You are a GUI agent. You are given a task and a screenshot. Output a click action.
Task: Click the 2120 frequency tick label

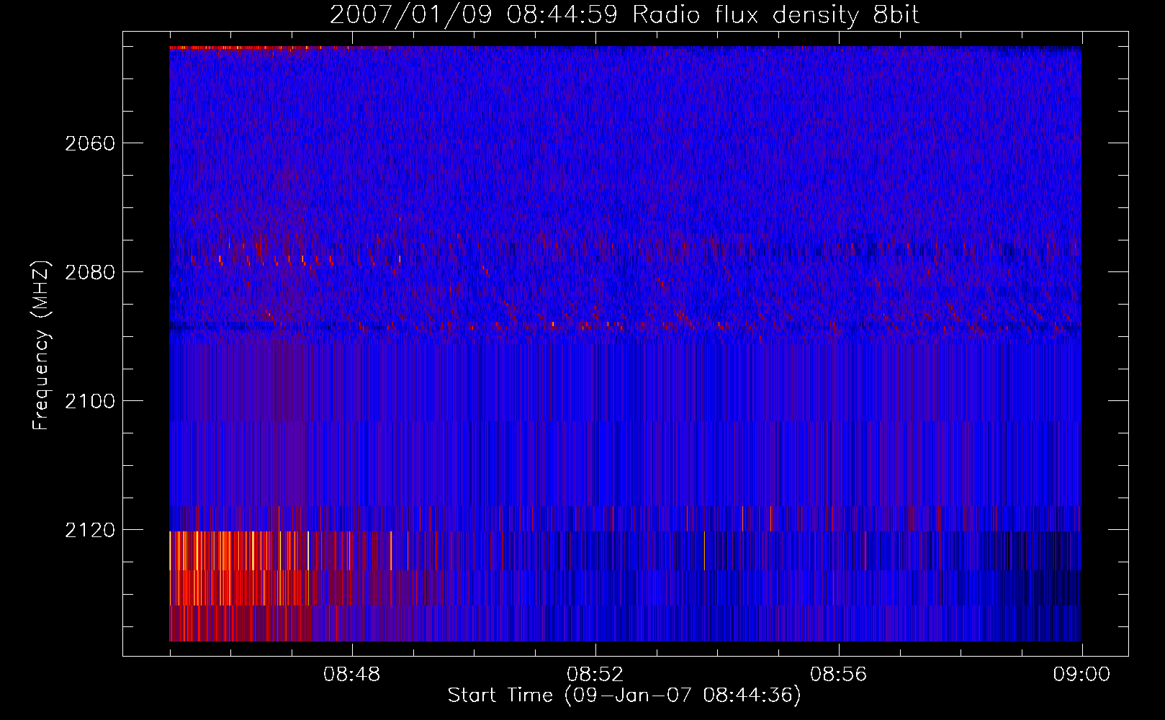click(90, 530)
